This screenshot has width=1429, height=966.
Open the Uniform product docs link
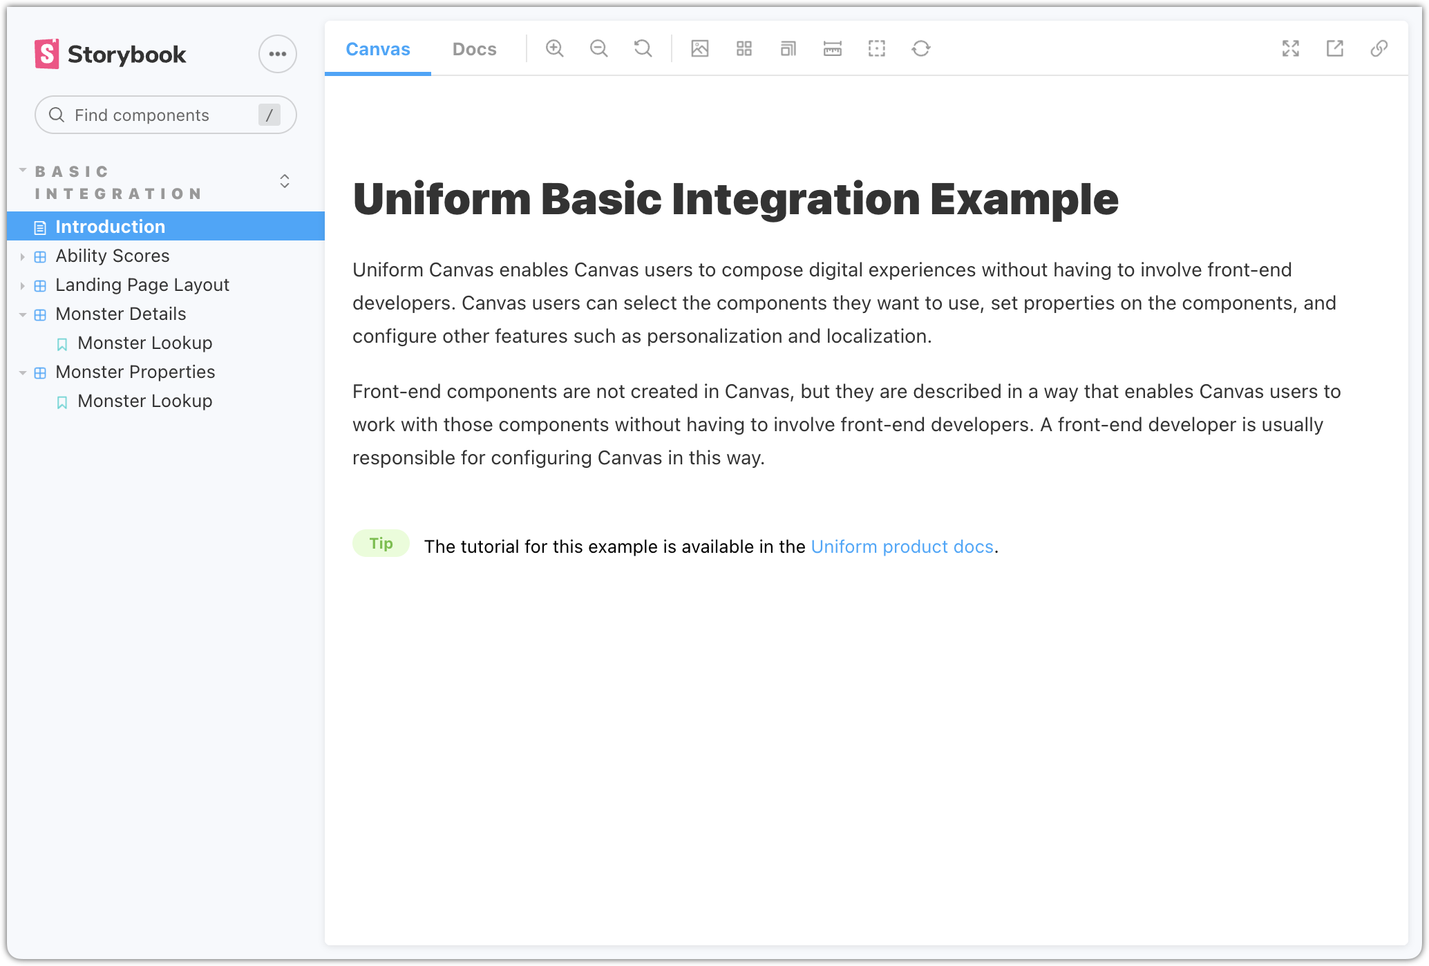click(x=902, y=547)
